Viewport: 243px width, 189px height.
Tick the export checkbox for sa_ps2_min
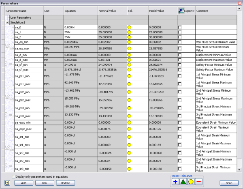(x=180, y=92)
